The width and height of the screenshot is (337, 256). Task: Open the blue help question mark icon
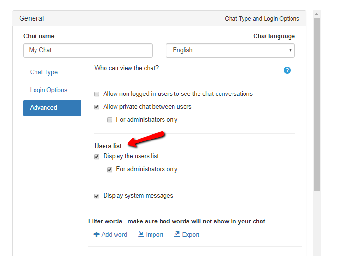287,70
